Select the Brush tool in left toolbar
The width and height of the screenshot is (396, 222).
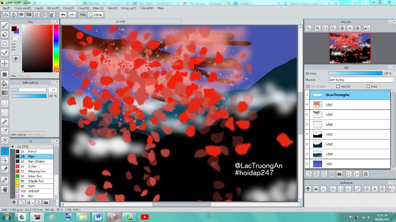click(5, 25)
